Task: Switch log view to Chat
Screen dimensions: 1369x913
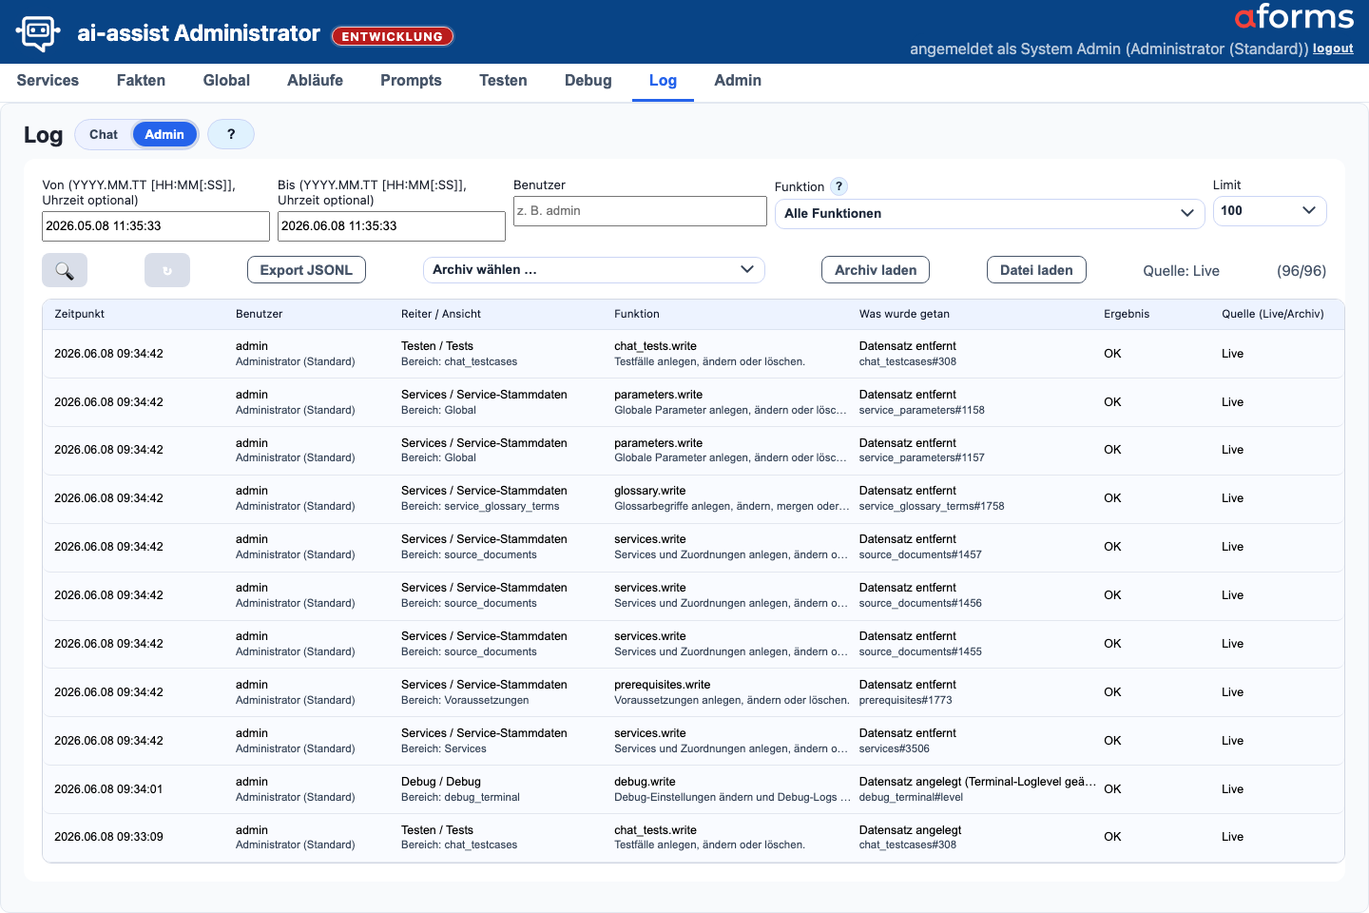Action: [104, 134]
